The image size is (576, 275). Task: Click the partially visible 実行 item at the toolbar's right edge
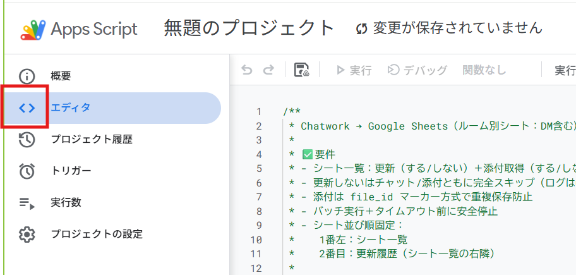coord(564,70)
